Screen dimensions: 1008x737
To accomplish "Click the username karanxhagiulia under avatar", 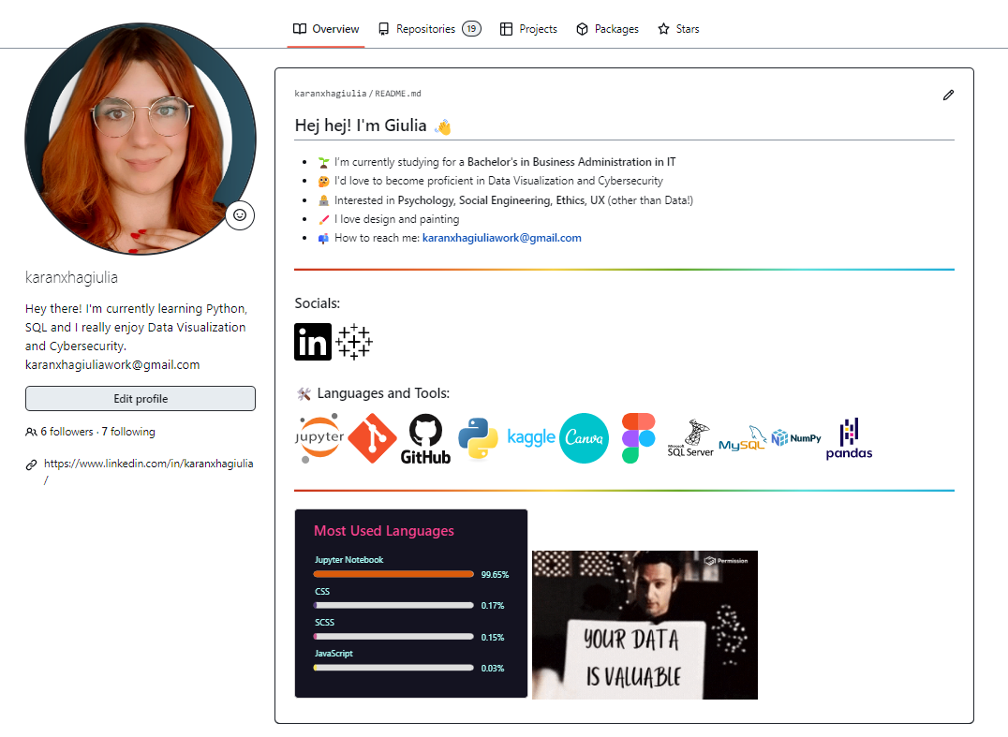I will pyautogui.click(x=71, y=277).
